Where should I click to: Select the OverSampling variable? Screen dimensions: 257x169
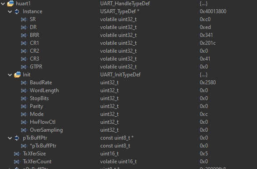[46, 130]
